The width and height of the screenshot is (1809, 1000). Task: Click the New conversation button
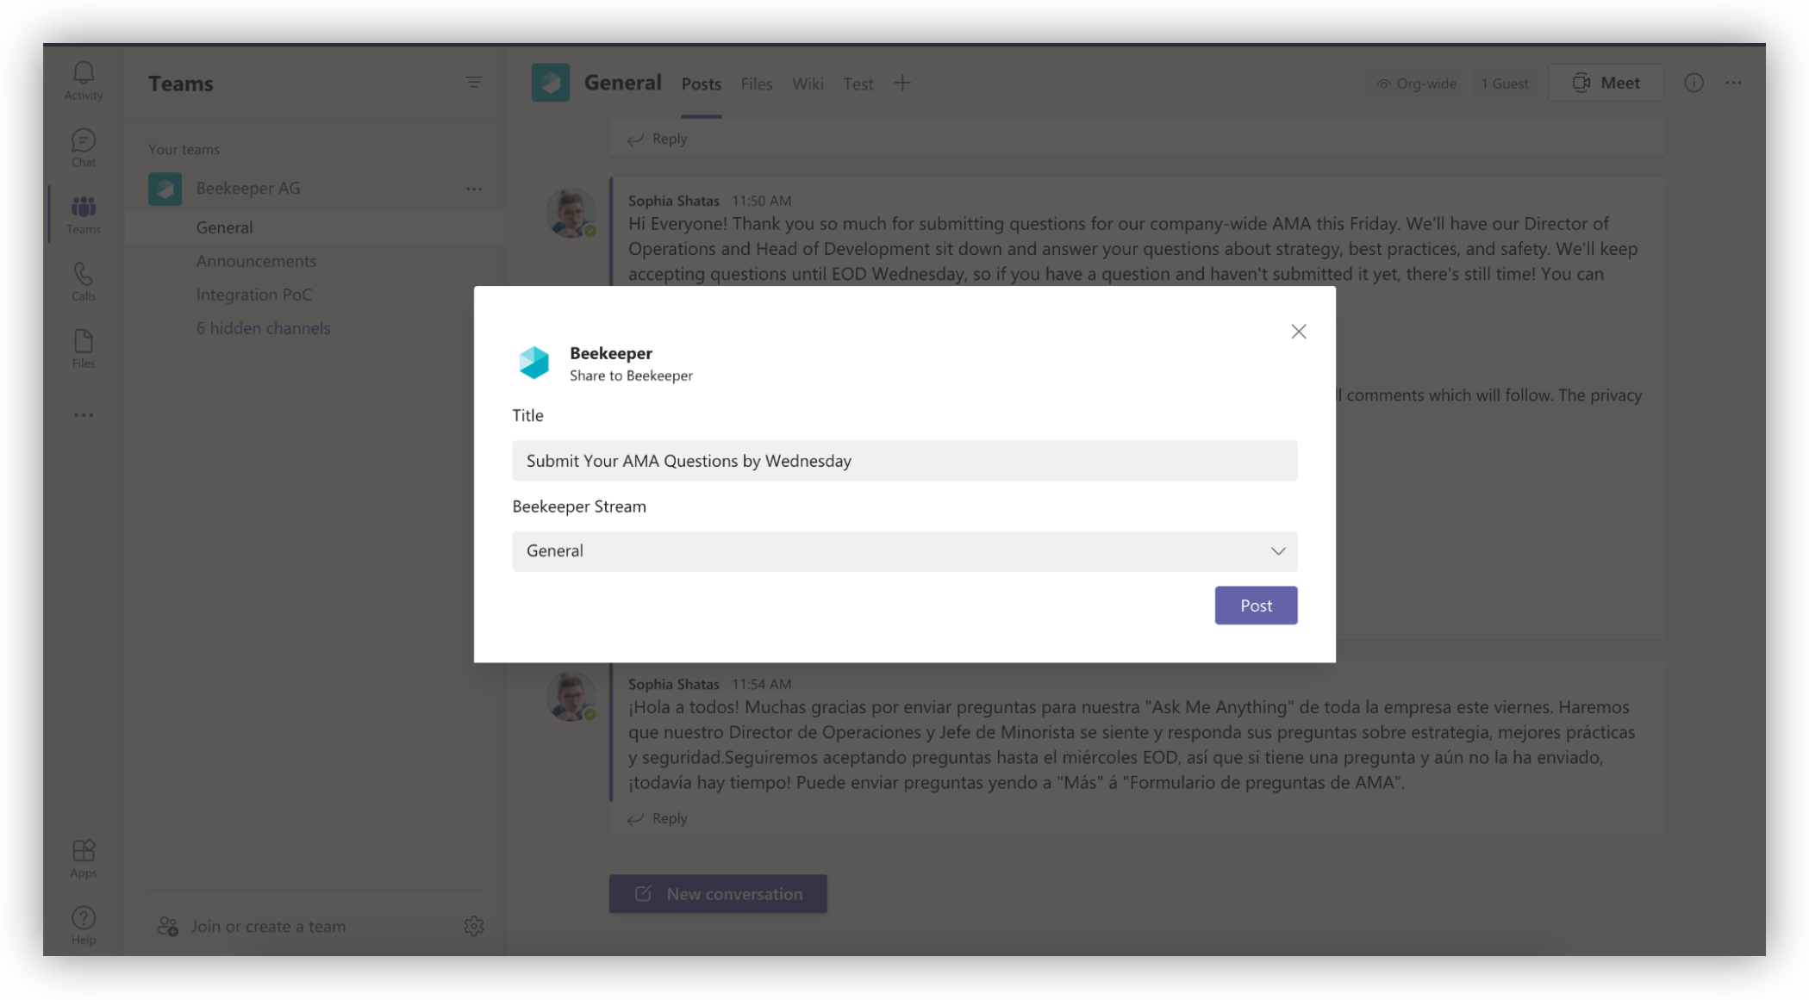[719, 893]
